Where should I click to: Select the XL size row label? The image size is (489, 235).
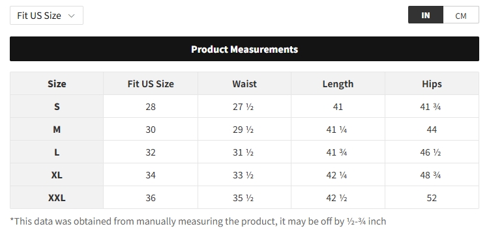[x=57, y=175]
